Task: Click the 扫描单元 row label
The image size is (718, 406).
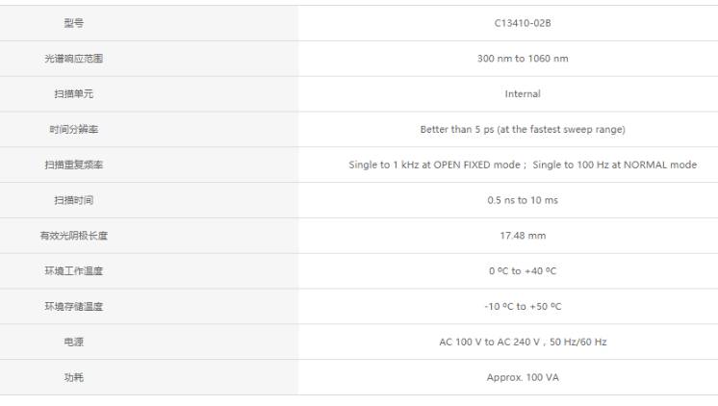Action: (74, 94)
